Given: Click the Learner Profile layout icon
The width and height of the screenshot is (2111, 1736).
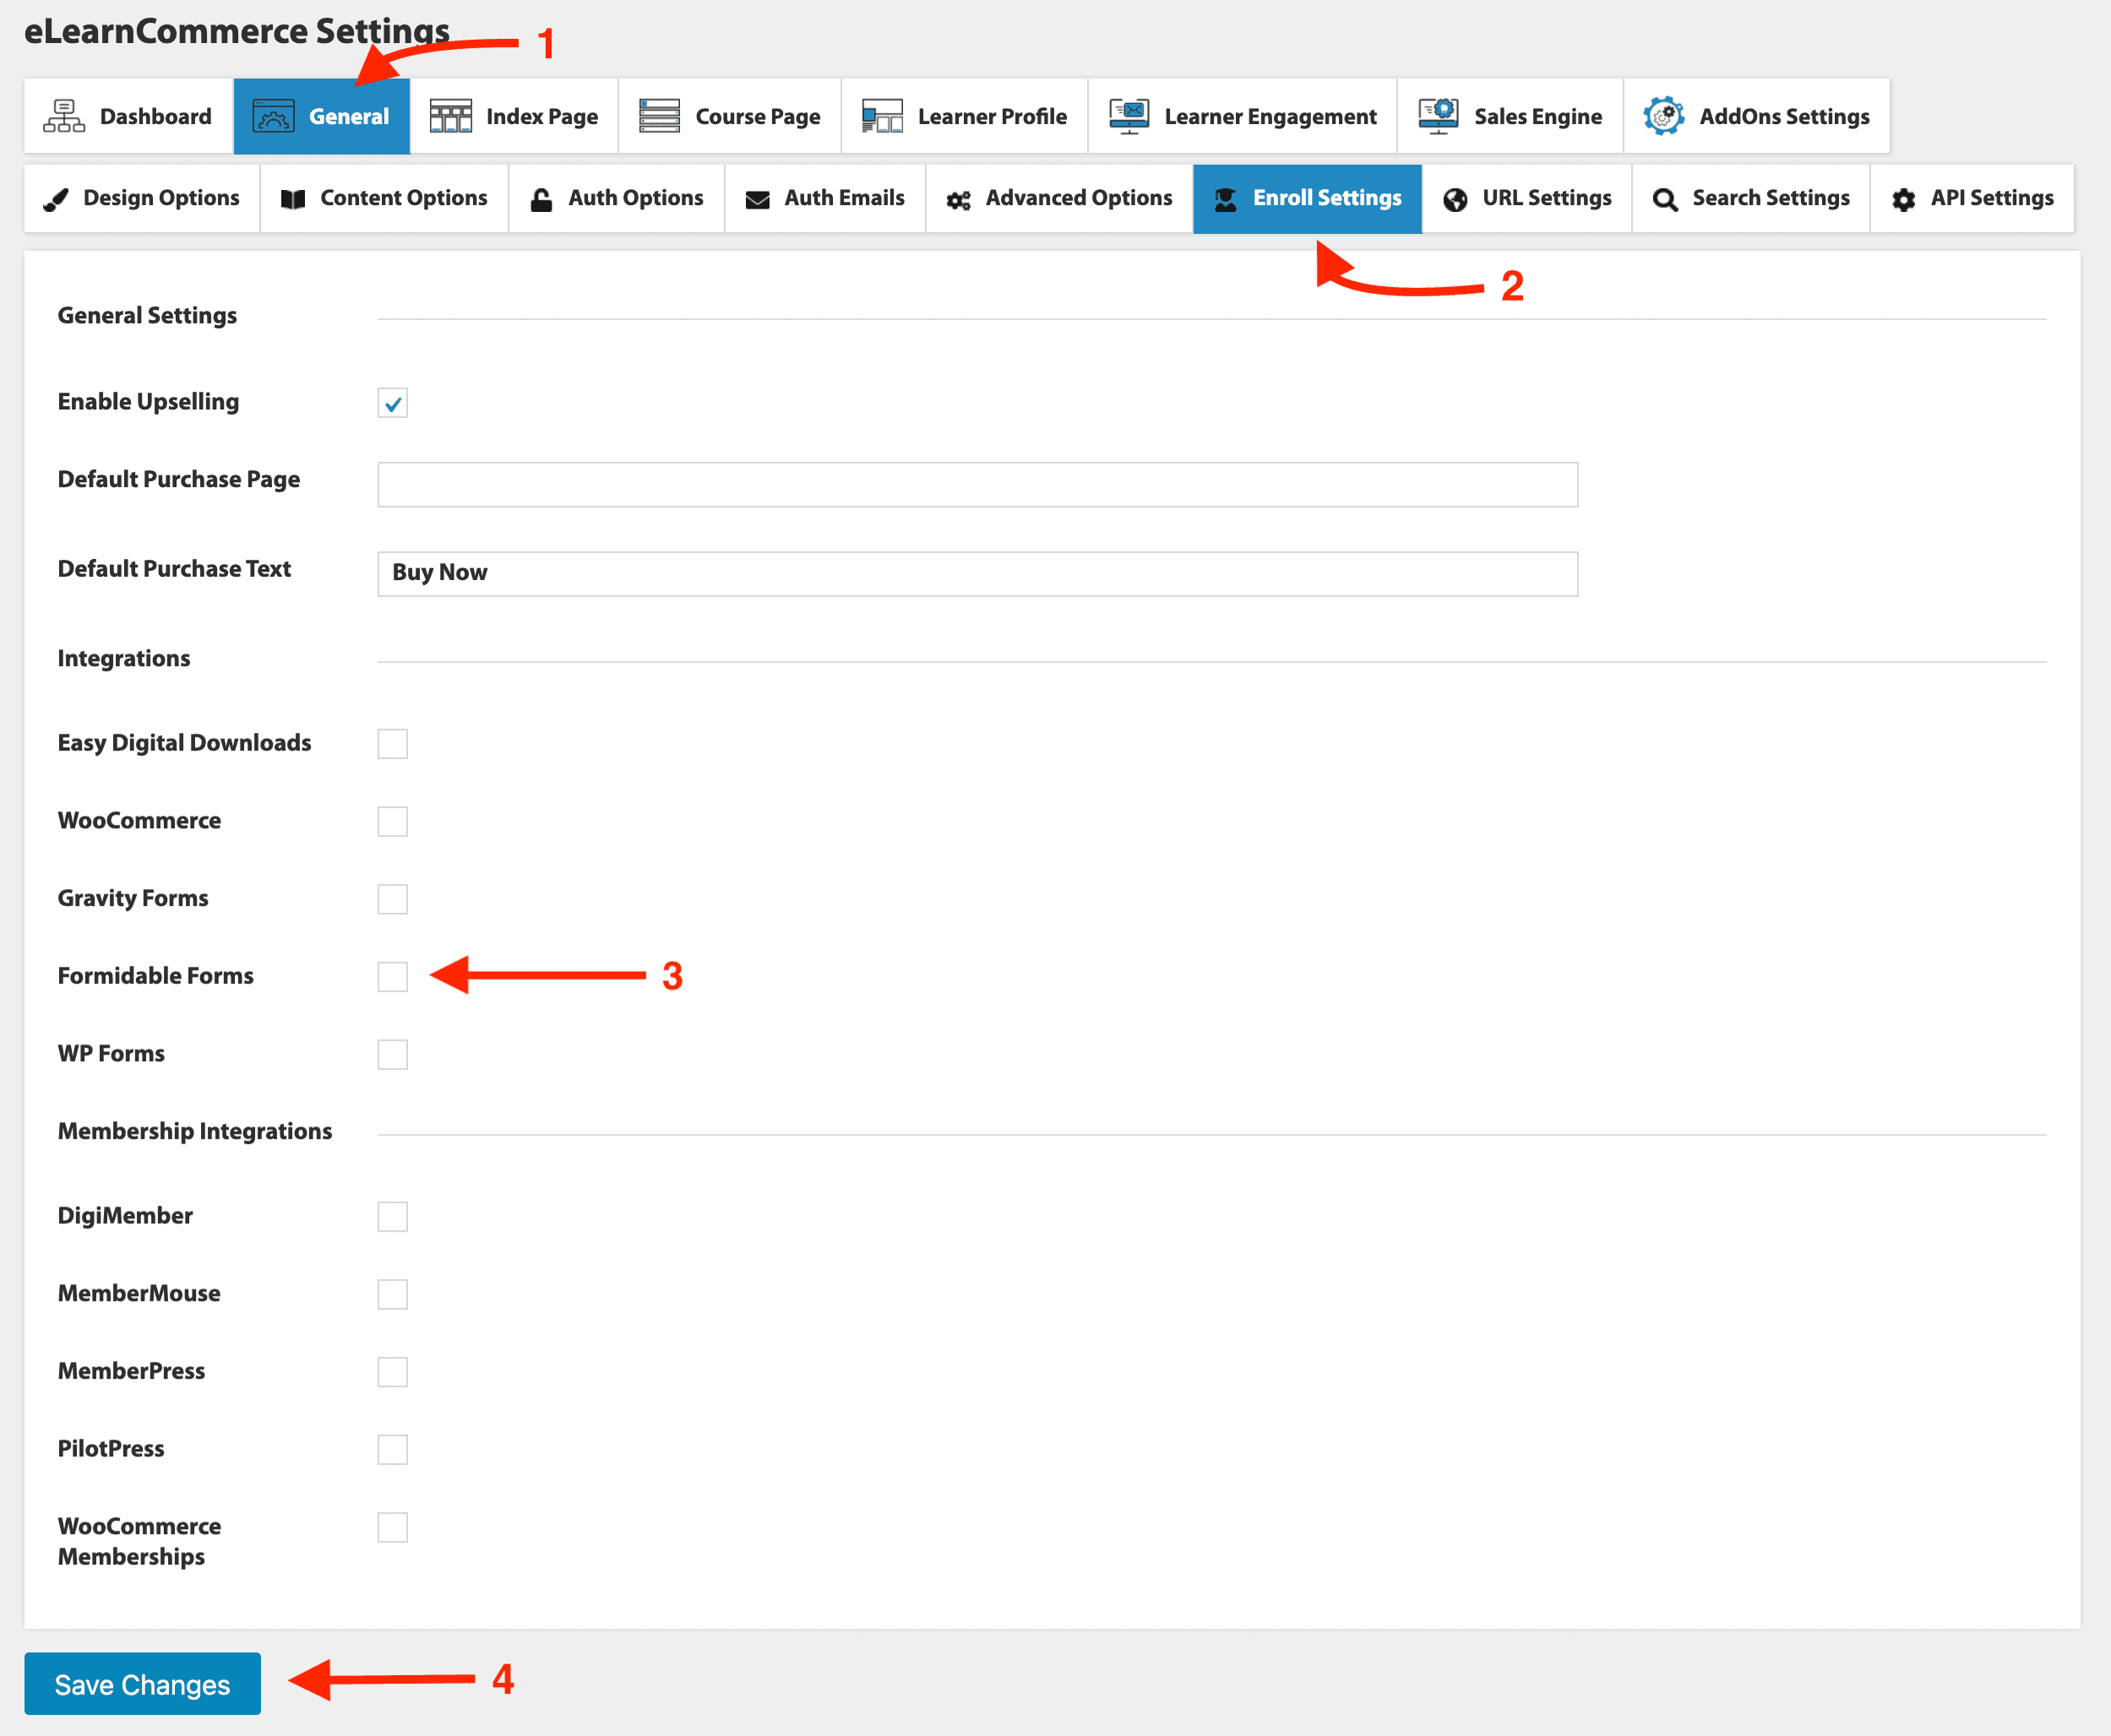Looking at the screenshot, I should click(883, 116).
